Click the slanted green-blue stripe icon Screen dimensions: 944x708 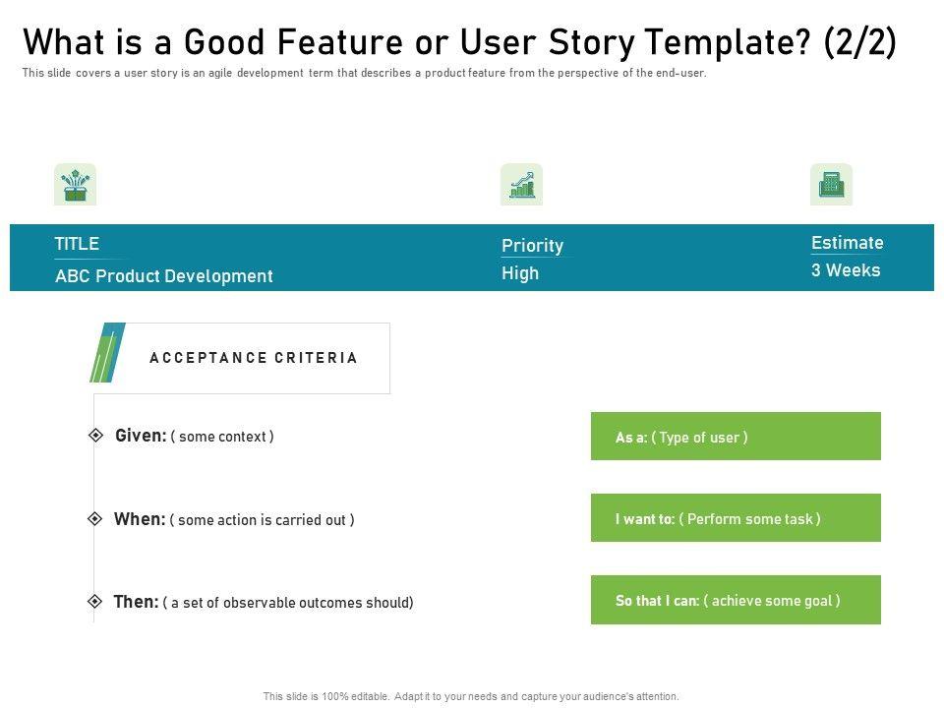pyautogui.click(x=106, y=352)
